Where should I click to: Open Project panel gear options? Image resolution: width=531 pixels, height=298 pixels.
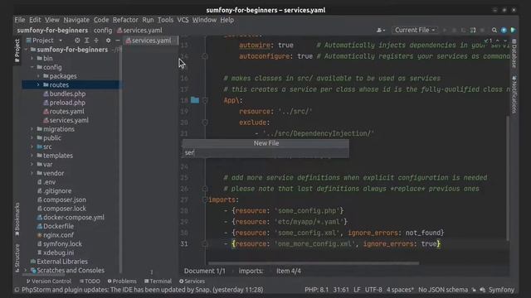[108, 41]
